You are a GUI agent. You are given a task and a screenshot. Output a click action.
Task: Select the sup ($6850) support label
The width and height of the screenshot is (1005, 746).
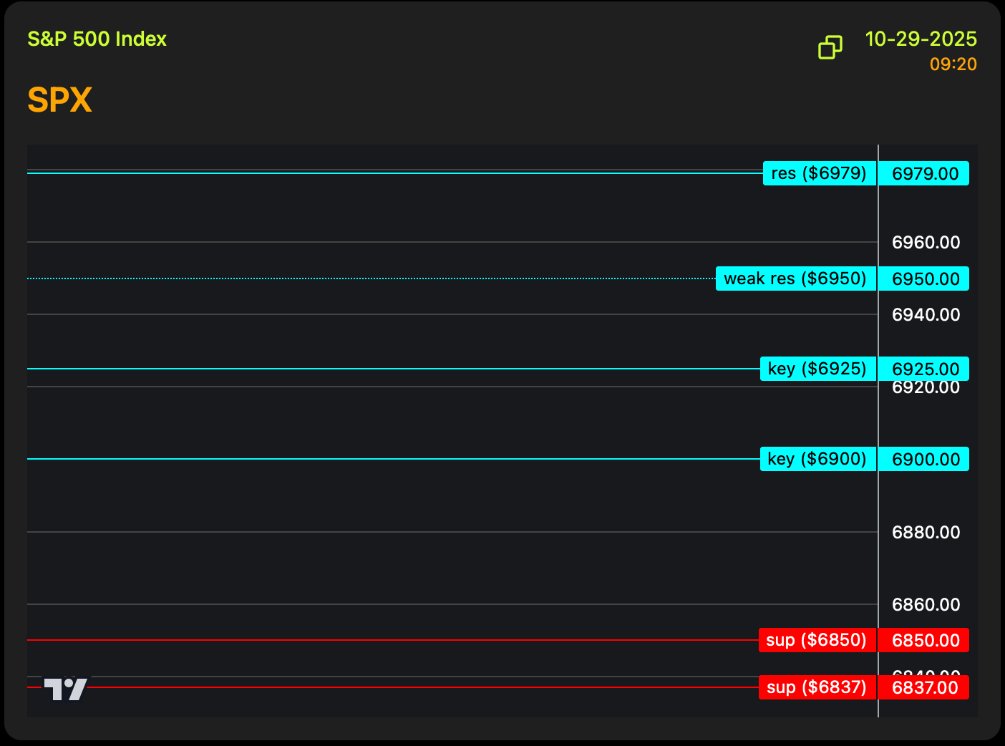[817, 640]
